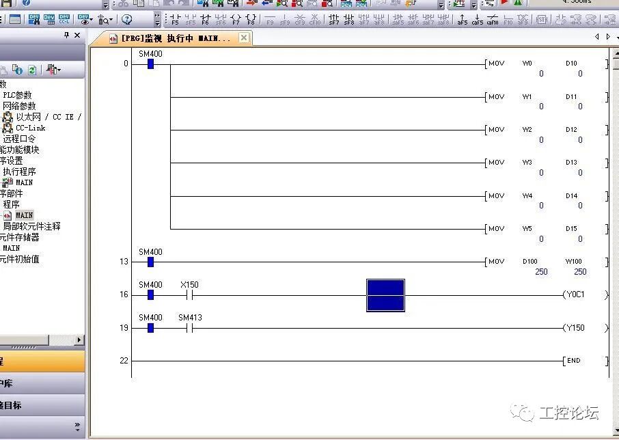Open 远程口令 tree item
Viewport: 619px width, 440px height.
tap(19, 139)
